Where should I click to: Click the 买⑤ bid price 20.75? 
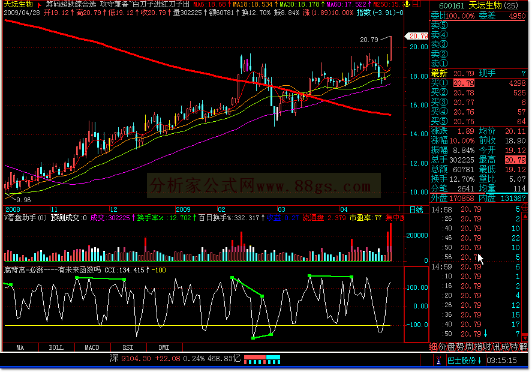[x=464, y=121]
